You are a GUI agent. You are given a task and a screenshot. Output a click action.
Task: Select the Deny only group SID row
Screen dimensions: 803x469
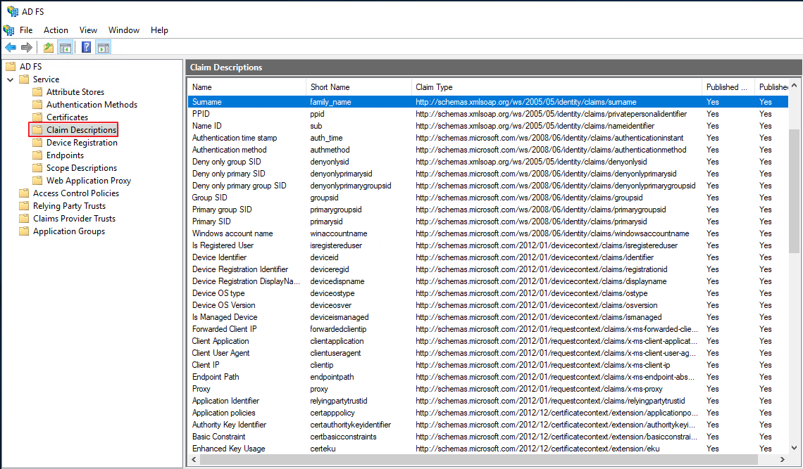pos(487,162)
